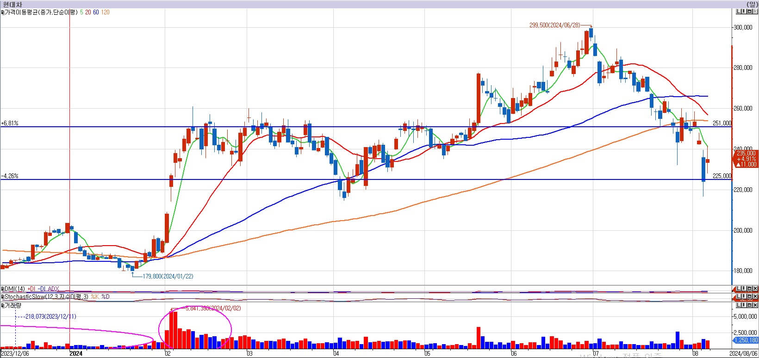
Task: Click the I button of the DMI panel
Action: tap(744, 288)
